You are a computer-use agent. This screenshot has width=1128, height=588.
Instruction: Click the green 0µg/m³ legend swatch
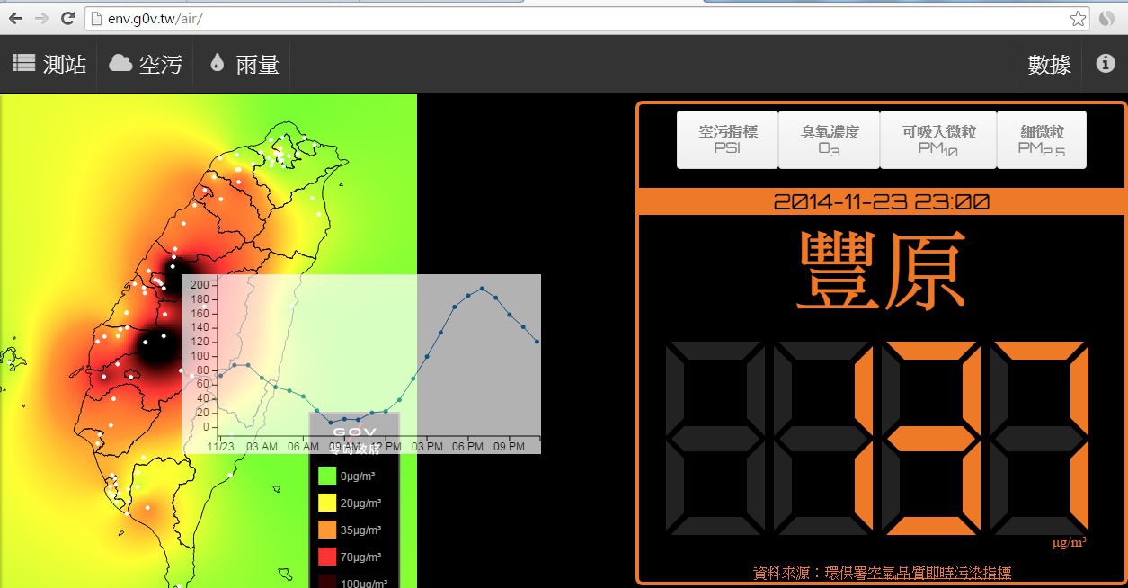(327, 476)
